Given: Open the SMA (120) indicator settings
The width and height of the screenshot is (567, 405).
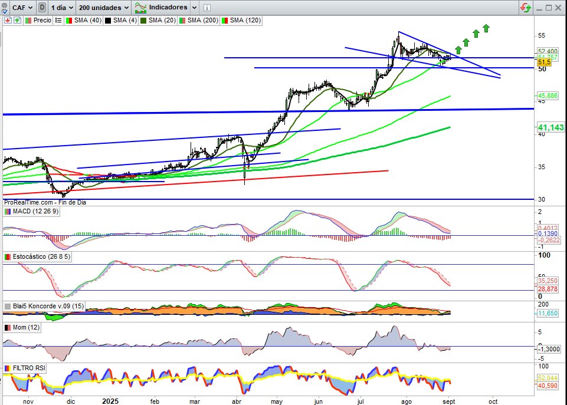Looking at the screenshot, I should coord(241,20).
